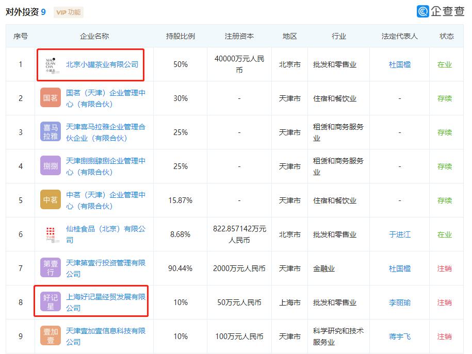The width and height of the screenshot is (472, 354).
Task: Click the VIP 功能 badge
Action: [x=68, y=12]
